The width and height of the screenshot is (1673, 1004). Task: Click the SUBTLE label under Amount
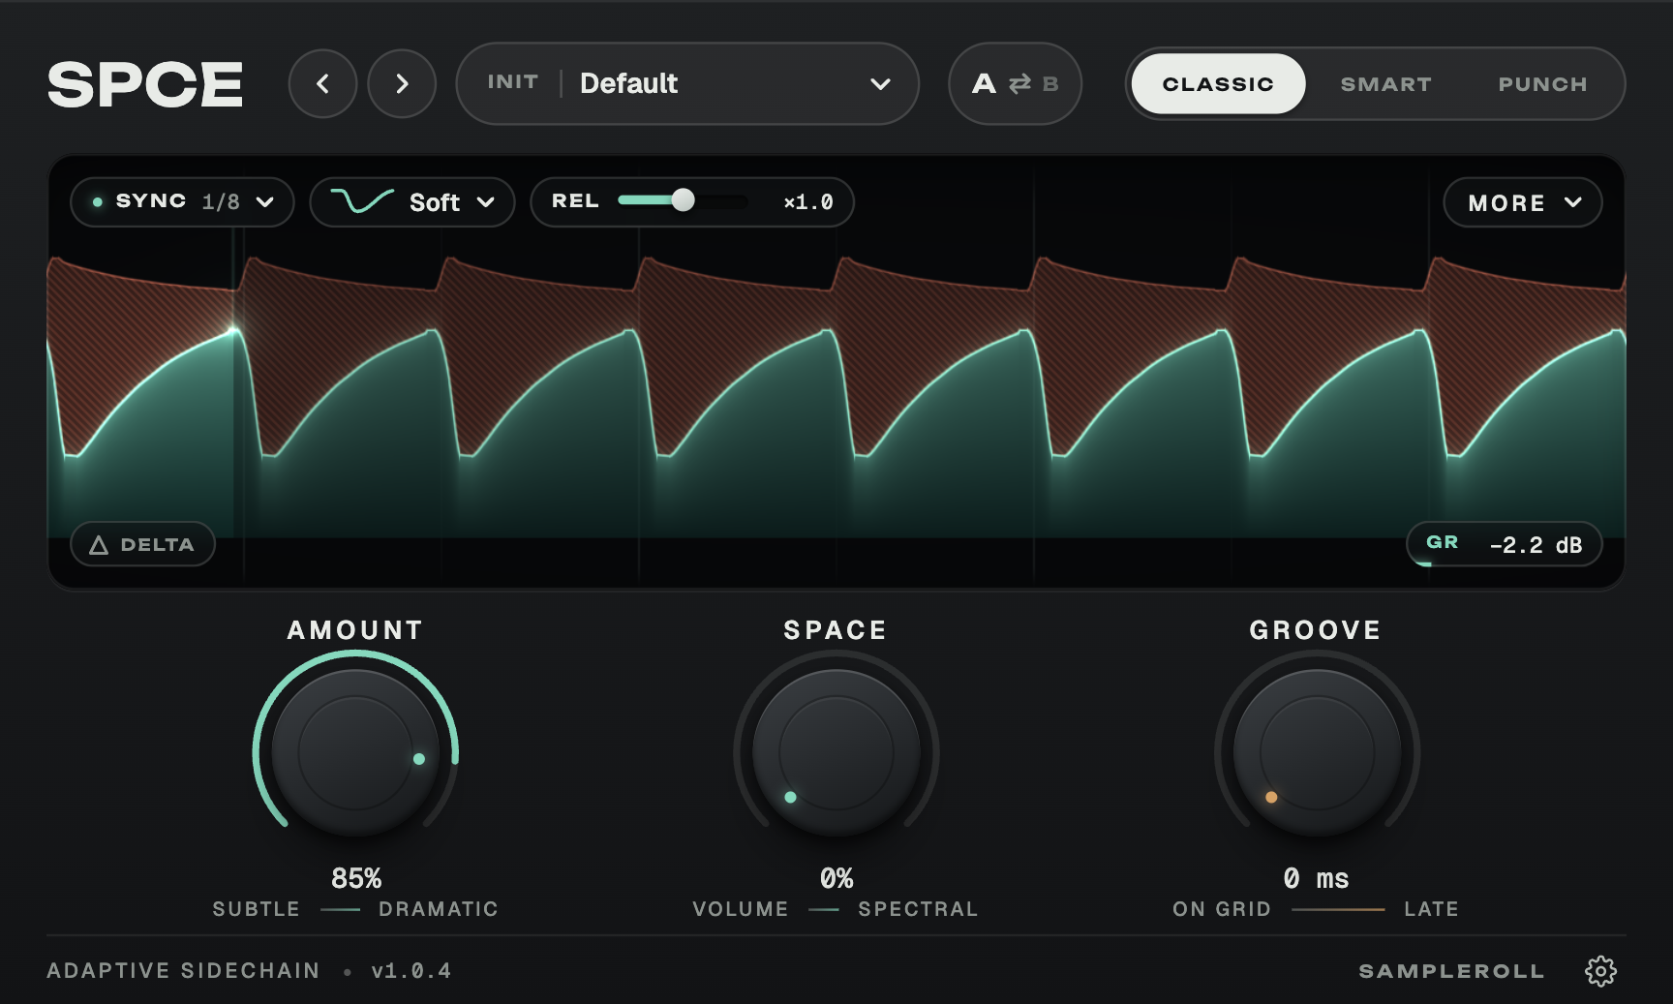(257, 909)
